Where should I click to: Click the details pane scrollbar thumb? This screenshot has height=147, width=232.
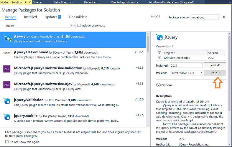(x=229, y=73)
